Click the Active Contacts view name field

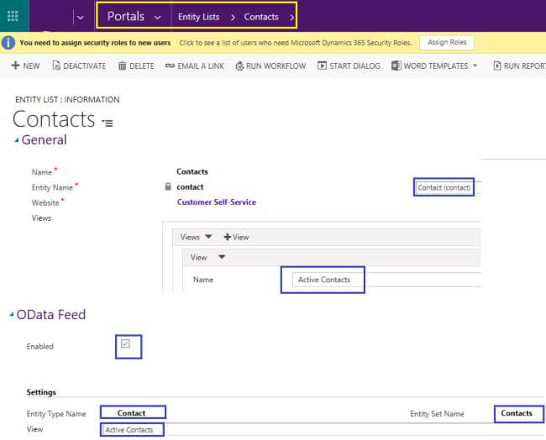coord(324,280)
